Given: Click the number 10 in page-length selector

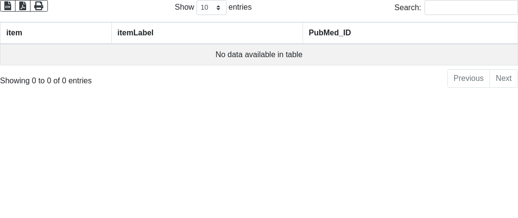Looking at the screenshot, I should (205, 8).
